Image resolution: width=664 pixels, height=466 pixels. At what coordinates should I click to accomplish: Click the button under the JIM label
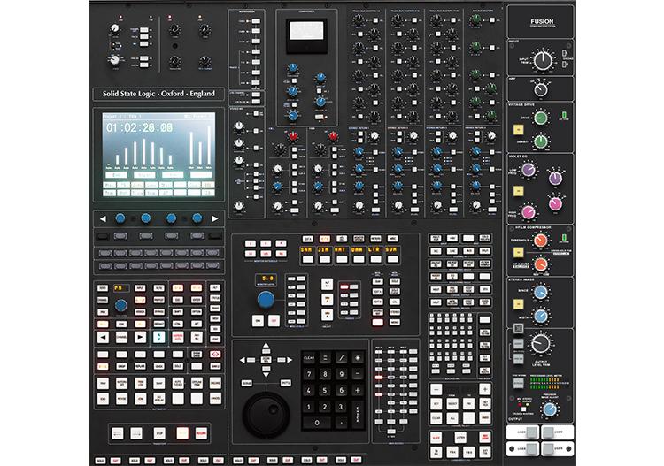point(324,259)
